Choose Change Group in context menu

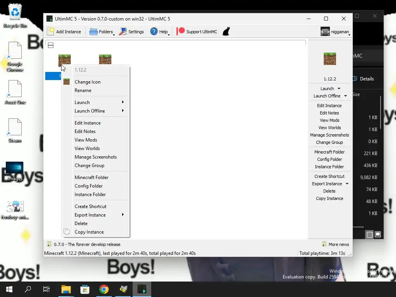click(89, 166)
